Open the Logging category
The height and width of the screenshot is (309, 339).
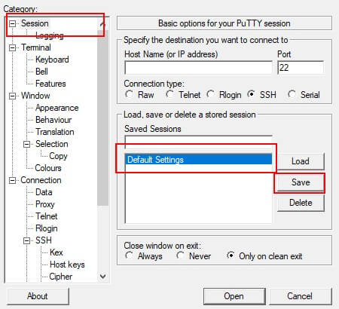point(50,35)
